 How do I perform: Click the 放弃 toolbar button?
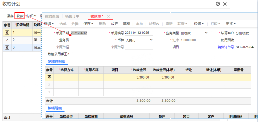(114, 24)
